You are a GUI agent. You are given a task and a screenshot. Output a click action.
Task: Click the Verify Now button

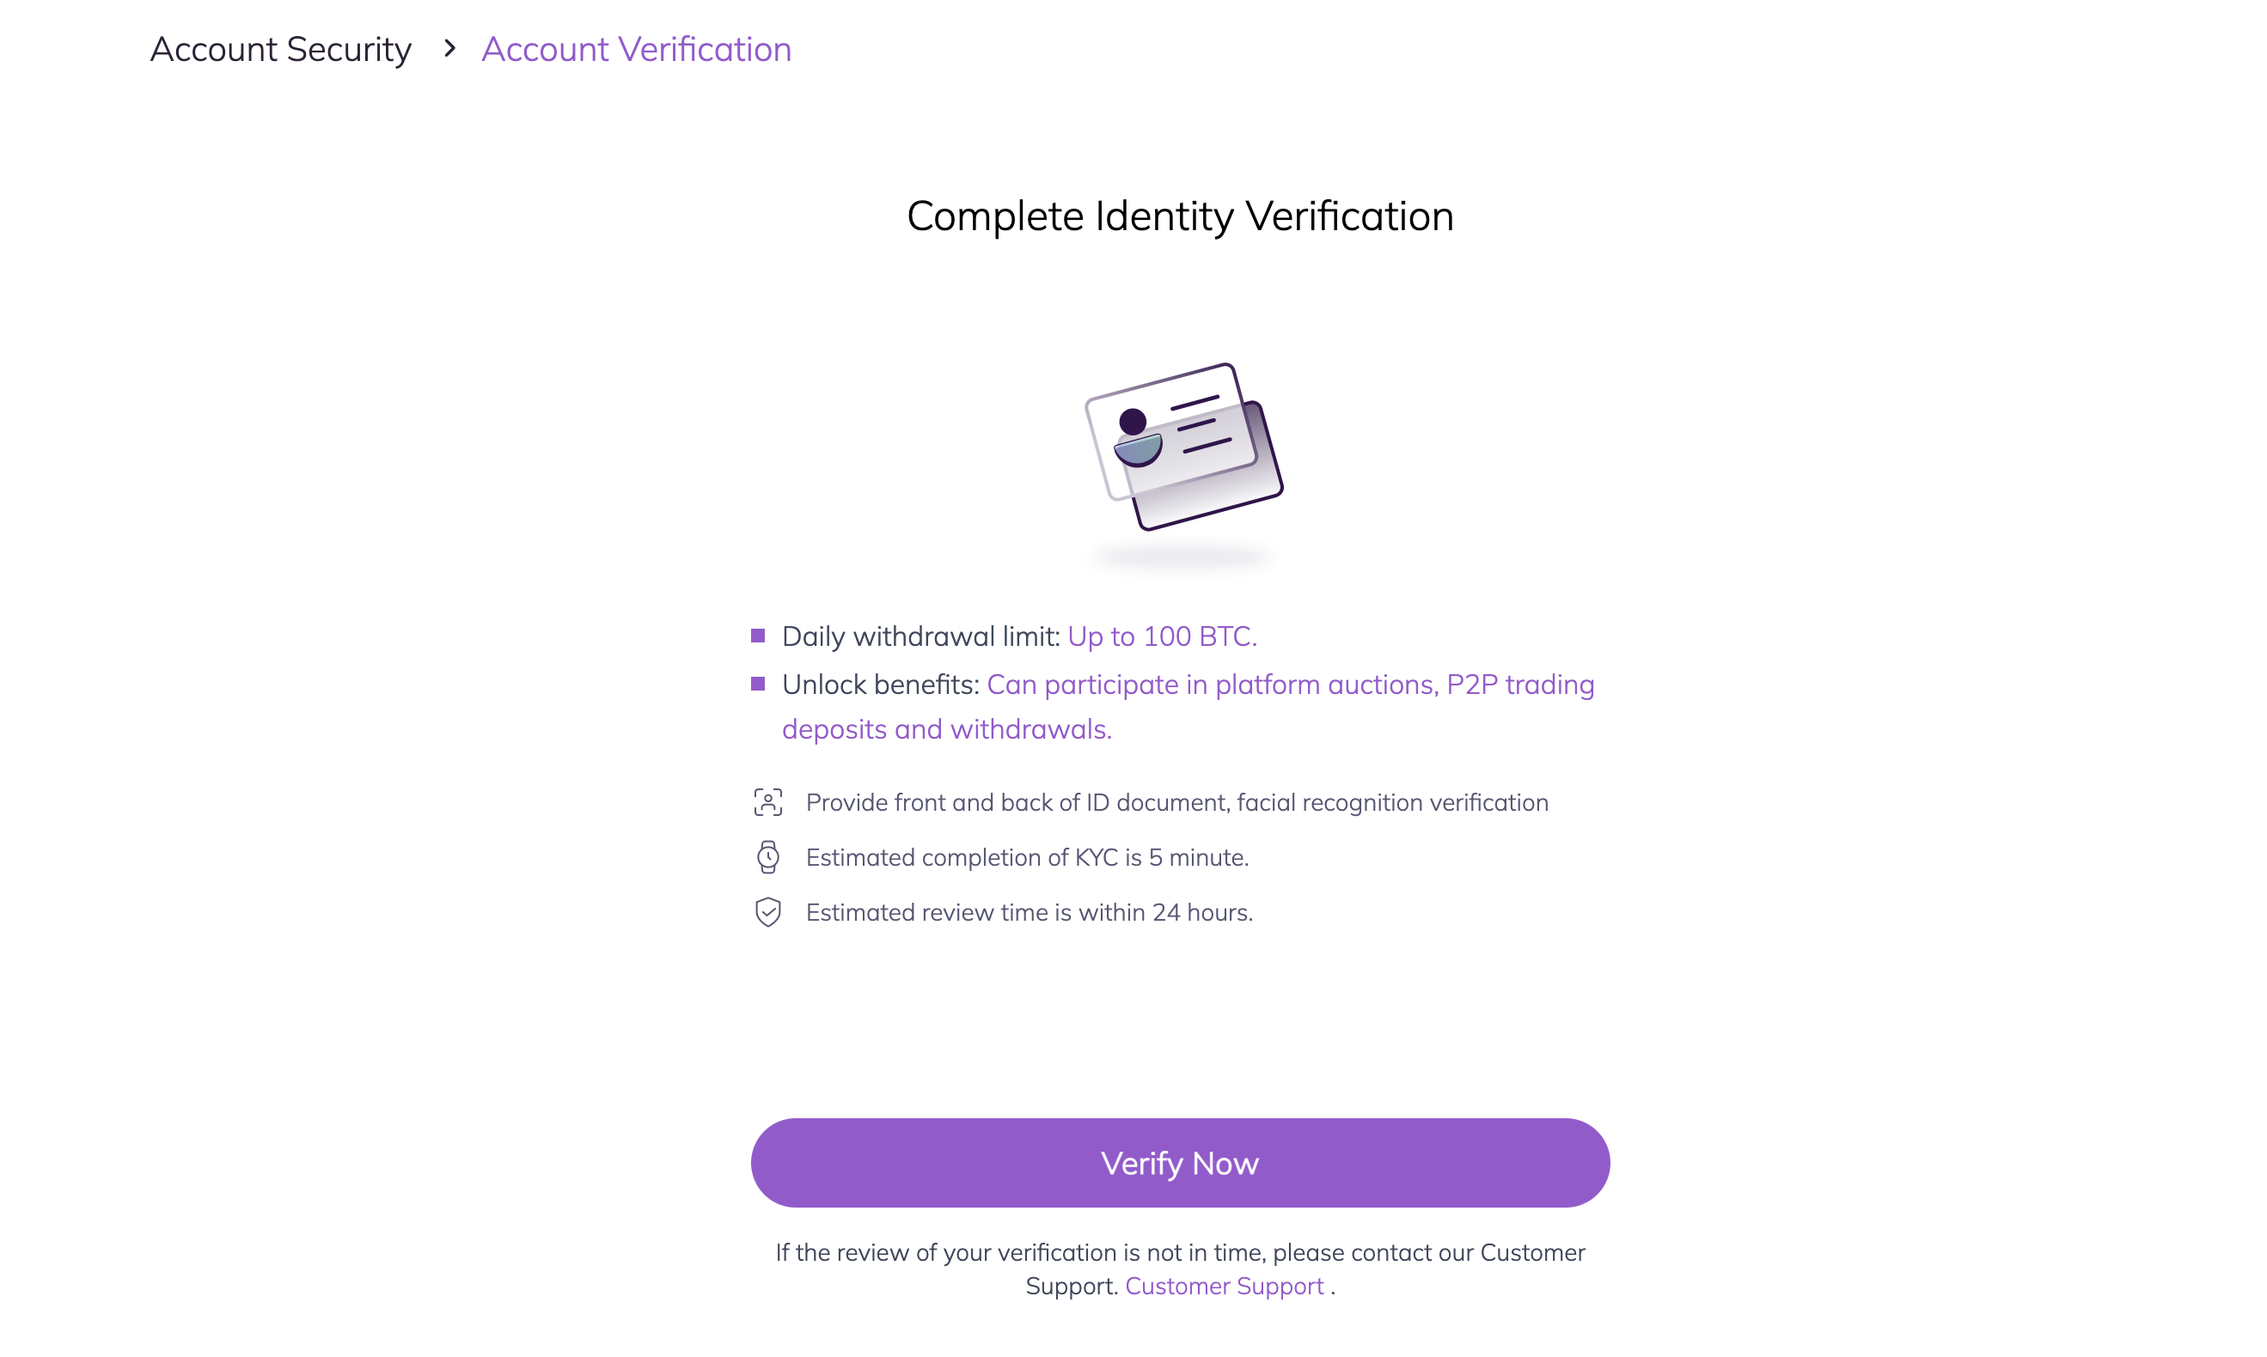(1179, 1162)
